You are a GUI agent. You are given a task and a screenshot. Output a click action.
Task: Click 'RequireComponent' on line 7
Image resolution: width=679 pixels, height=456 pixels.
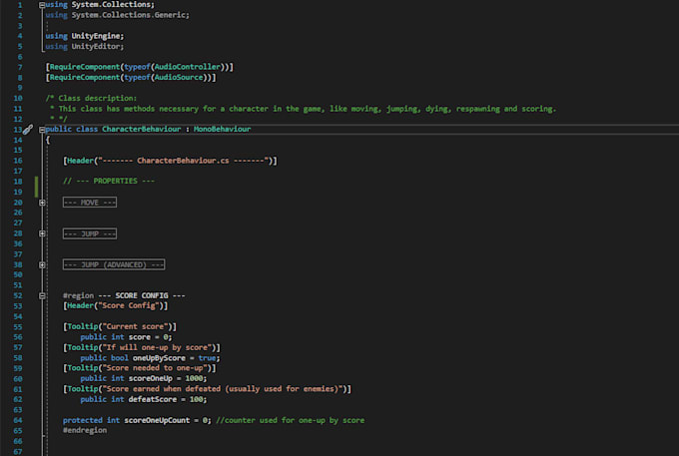coord(85,67)
